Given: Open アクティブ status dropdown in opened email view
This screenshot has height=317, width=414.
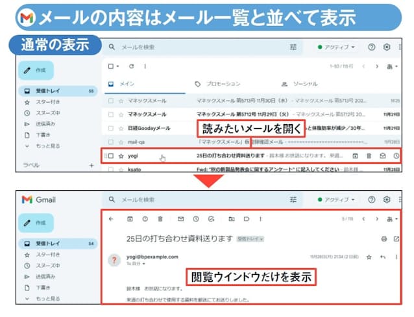Looking at the screenshot, I should click(336, 199).
